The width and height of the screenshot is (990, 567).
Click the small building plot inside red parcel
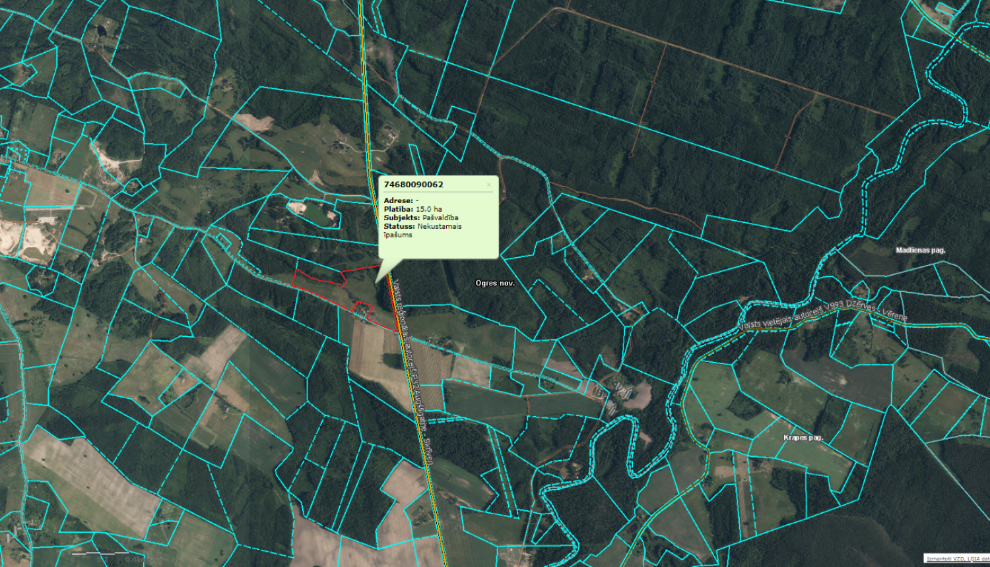pyautogui.click(x=363, y=310)
